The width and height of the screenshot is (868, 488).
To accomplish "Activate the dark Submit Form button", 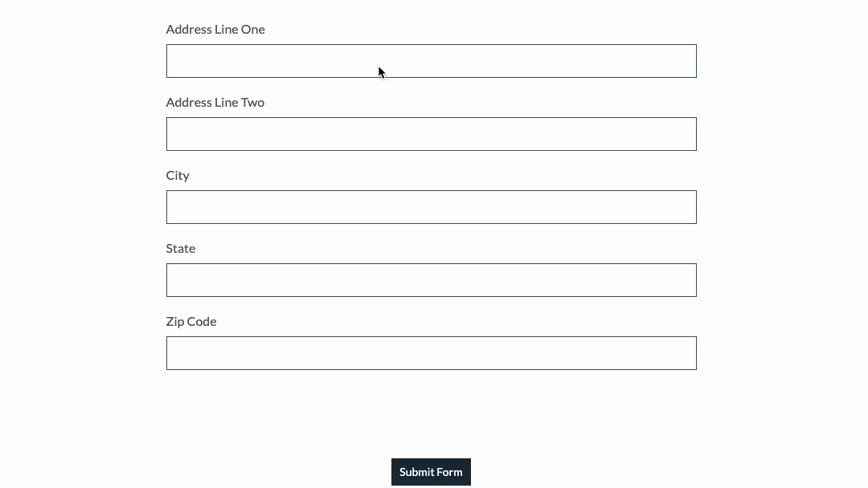I will coord(431,472).
